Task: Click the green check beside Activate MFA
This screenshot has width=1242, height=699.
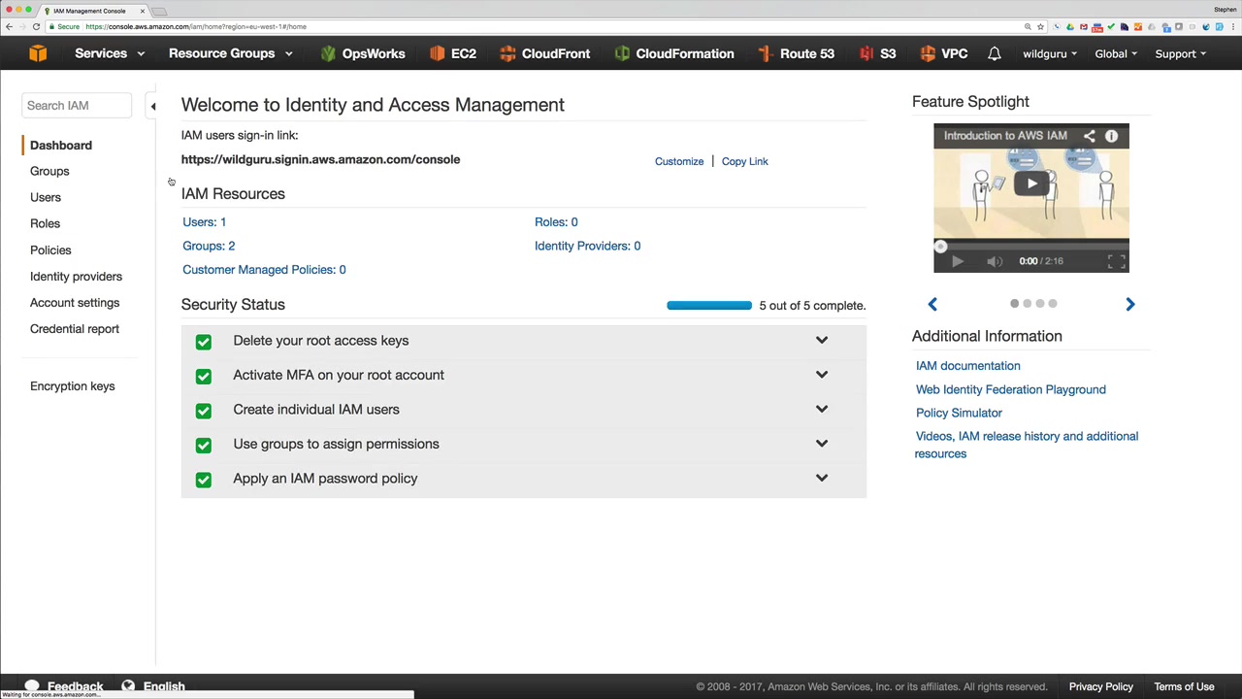Action: pos(203,376)
